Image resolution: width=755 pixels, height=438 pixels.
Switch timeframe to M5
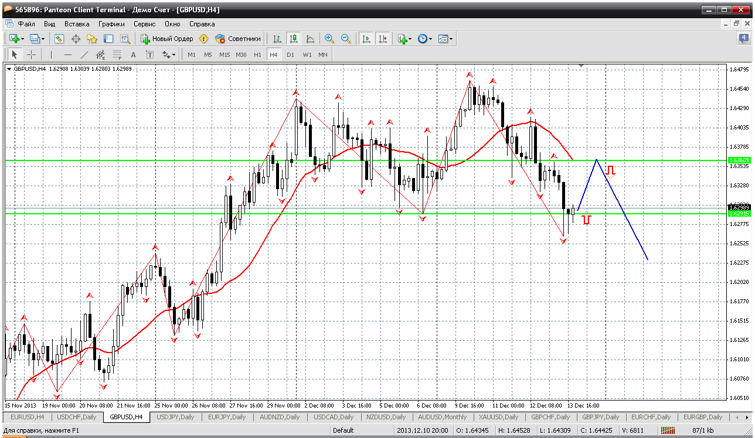pyautogui.click(x=208, y=54)
